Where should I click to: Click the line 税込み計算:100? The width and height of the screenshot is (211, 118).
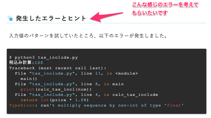click(x=26, y=63)
